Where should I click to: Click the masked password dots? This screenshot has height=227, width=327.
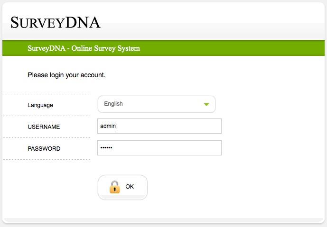coord(106,148)
